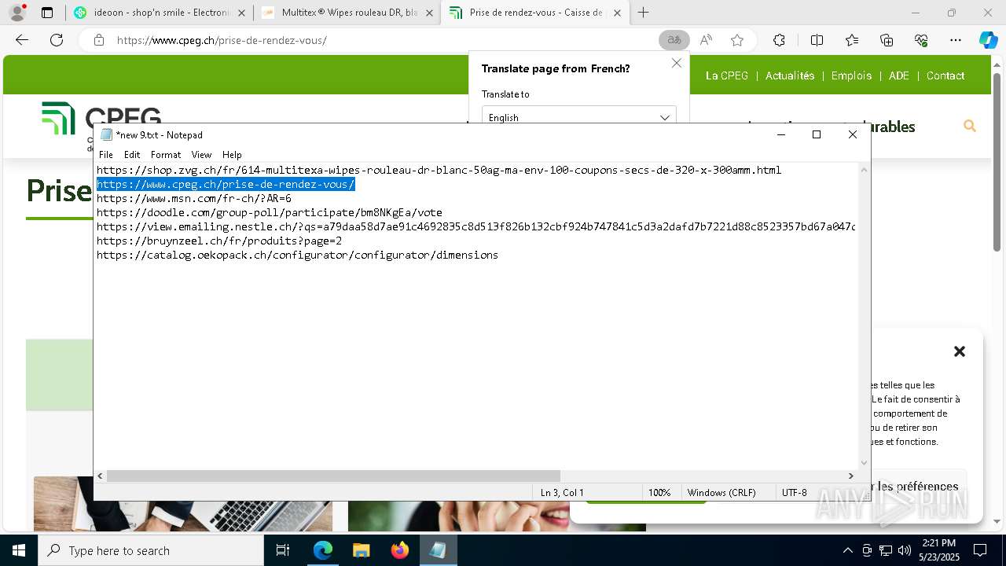Close the Multitex Wipes tab

point(429,13)
